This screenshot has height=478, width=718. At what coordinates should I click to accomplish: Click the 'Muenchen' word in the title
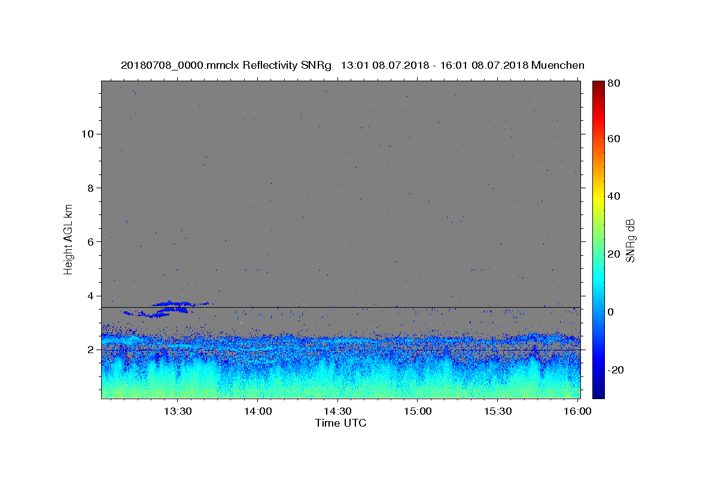point(558,65)
